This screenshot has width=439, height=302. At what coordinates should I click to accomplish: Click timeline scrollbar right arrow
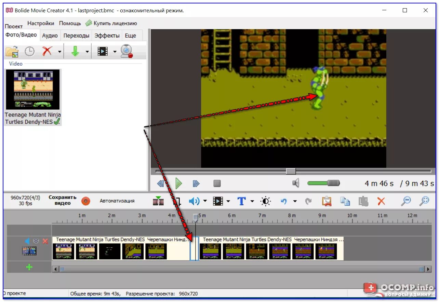click(428, 269)
